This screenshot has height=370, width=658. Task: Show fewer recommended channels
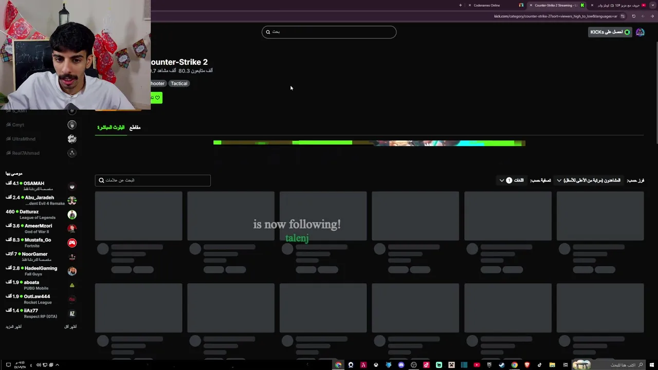tap(70, 327)
